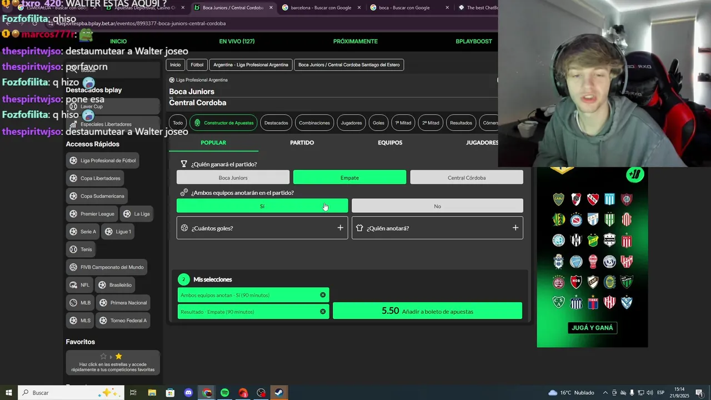
Task: Click the ball icon beside Copa Libertadores
Action: pyautogui.click(x=73, y=178)
